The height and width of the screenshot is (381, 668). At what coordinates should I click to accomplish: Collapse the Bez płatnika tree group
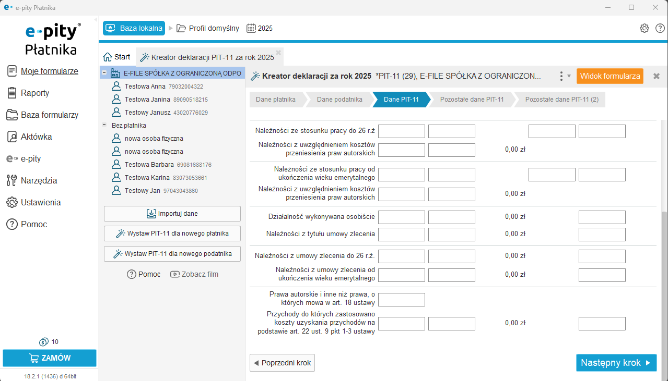point(104,125)
